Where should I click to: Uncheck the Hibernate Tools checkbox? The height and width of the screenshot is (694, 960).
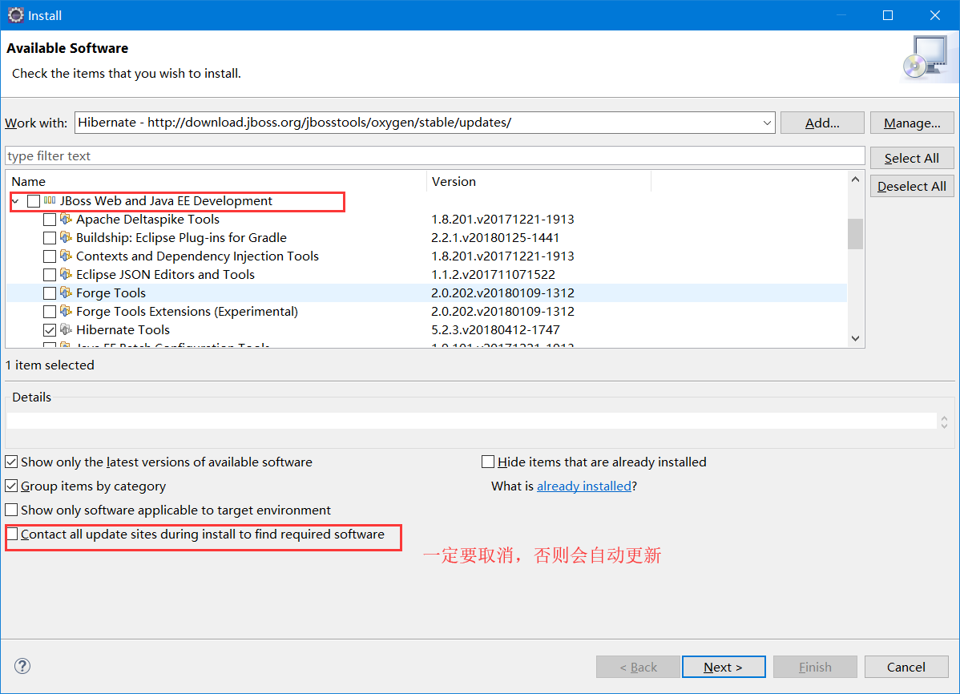pyautogui.click(x=50, y=329)
